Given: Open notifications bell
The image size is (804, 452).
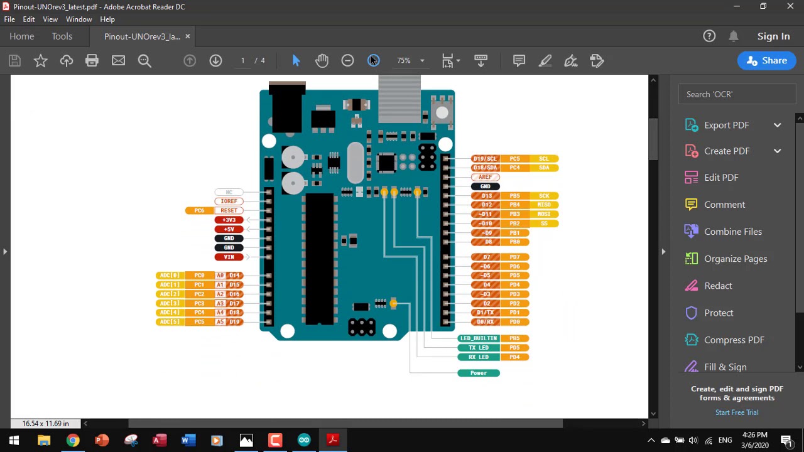Looking at the screenshot, I should tap(734, 36).
